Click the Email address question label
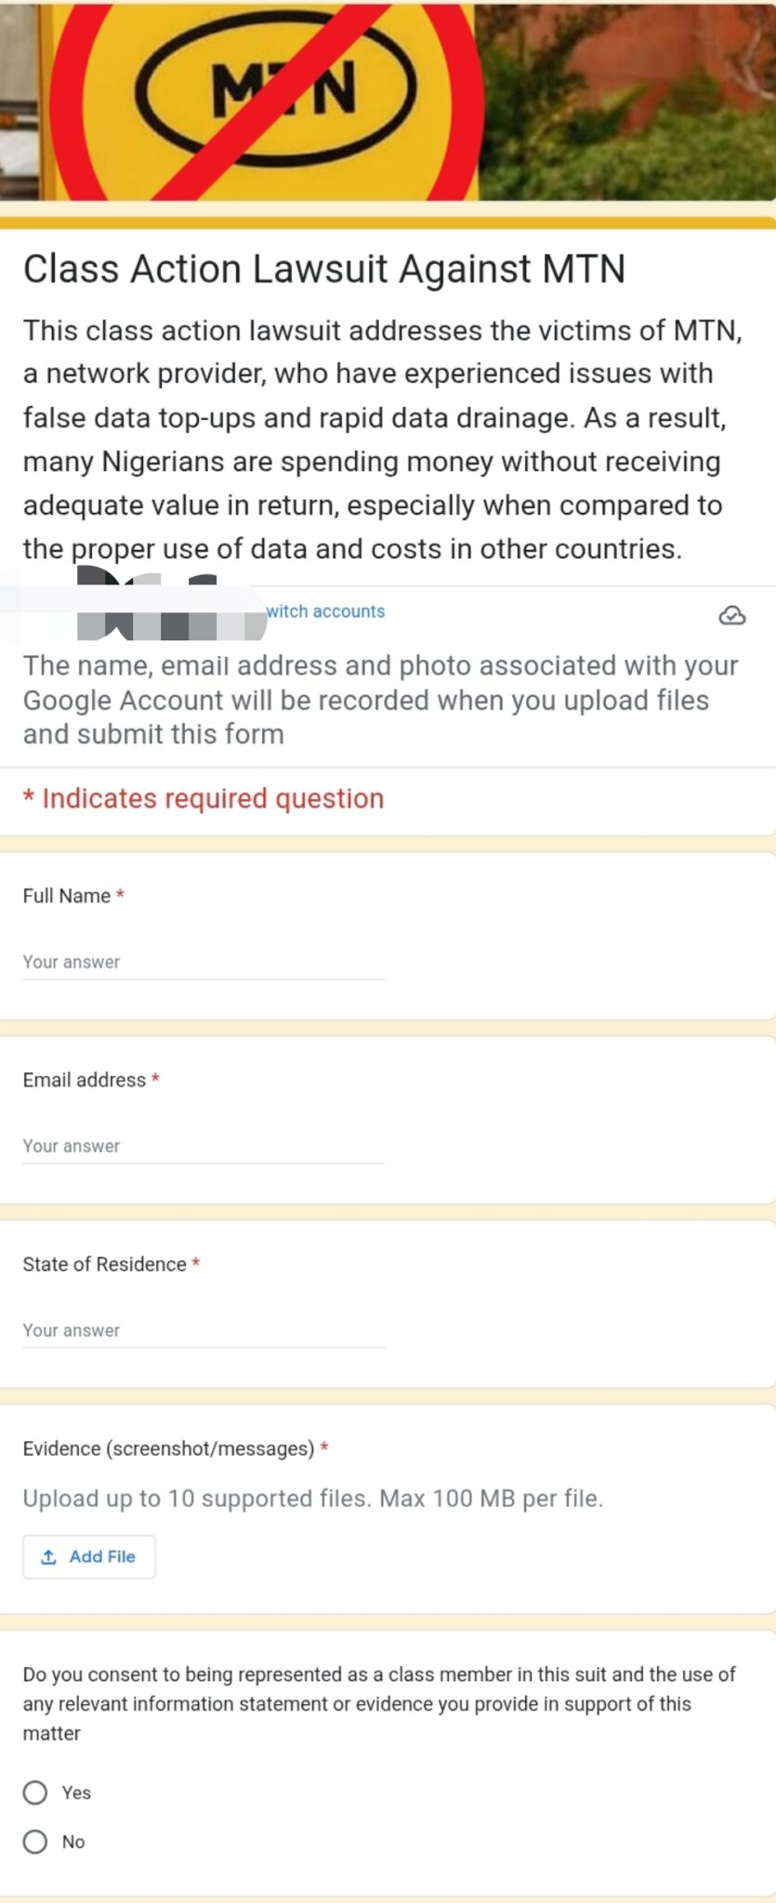Viewport: 776px width, 1903px height. click(84, 1080)
